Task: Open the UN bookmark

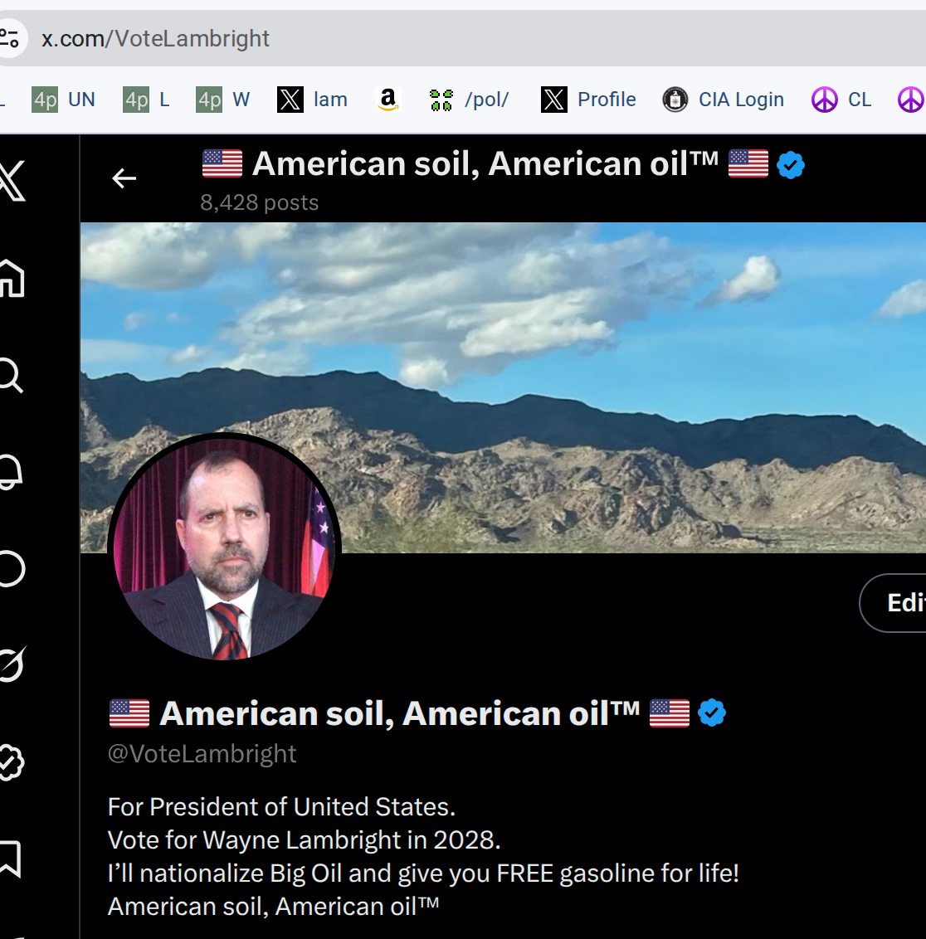Action: [64, 100]
